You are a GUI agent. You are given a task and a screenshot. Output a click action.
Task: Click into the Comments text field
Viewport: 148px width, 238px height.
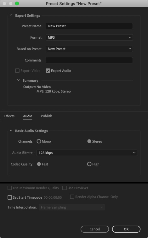[x=89, y=60]
